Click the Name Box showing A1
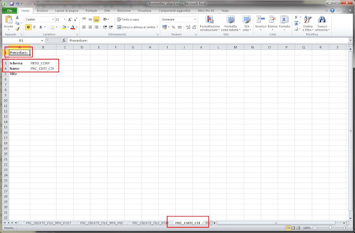355x233 pixels. [21, 40]
